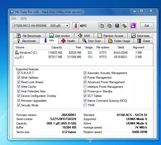The image size is (161, 145).
Task: Click the HD Tune Pro title bar icon
Action: (12, 12)
